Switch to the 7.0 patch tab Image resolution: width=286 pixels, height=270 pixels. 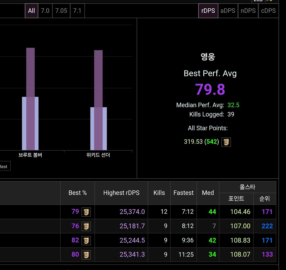tap(45, 11)
